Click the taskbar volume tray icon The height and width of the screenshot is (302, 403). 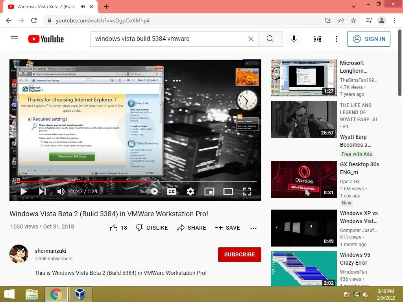(366, 295)
